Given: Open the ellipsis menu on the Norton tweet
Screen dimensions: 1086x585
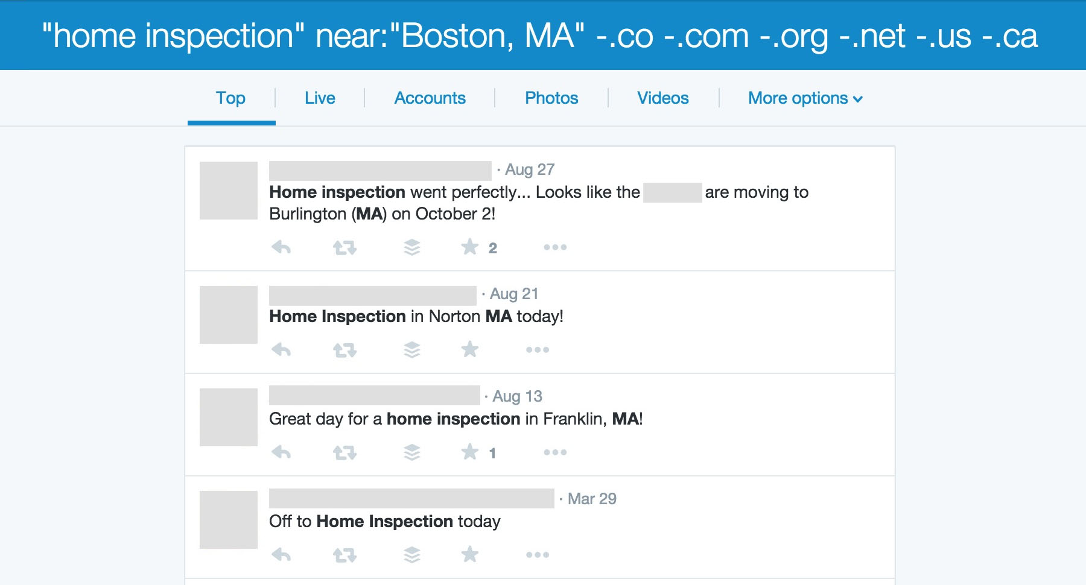Looking at the screenshot, I should pyautogui.click(x=536, y=349).
